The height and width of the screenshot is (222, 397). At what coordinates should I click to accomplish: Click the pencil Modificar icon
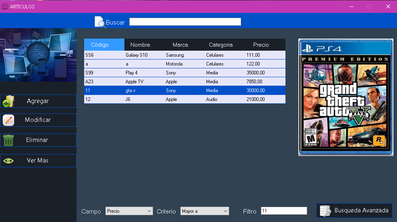(x=8, y=120)
